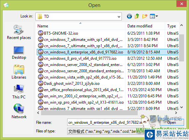Go up one folder level

tap(137, 16)
